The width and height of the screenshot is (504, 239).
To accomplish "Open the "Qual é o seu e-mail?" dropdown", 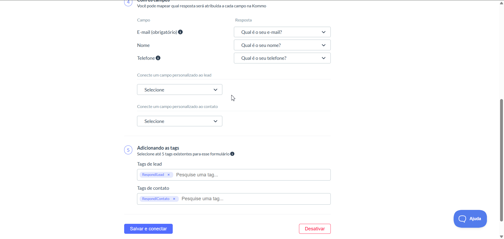I will tap(282, 32).
